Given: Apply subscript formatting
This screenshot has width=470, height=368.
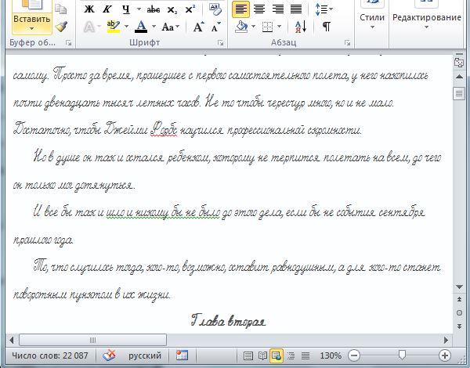Looking at the screenshot, I should (175, 9).
